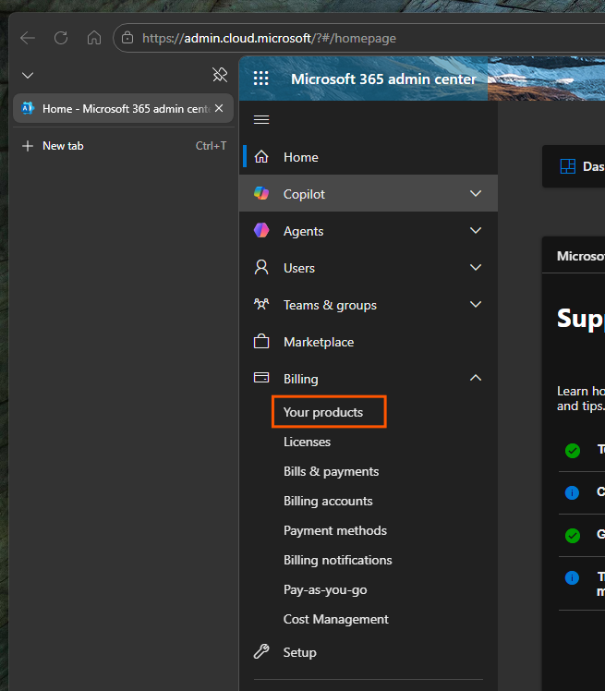
Task: Click the Home house icon
Action: (x=261, y=156)
